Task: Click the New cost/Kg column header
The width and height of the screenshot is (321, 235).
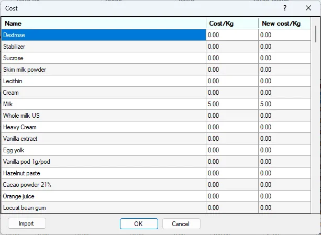Action: [284, 24]
